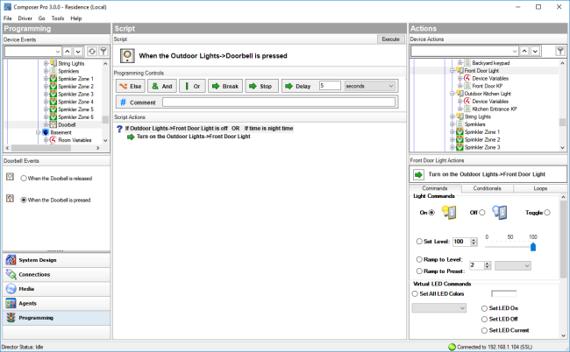This screenshot has height=352, width=570.
Task: Collapse the Basement node in Device Events
Action: (x=39, y=132)
